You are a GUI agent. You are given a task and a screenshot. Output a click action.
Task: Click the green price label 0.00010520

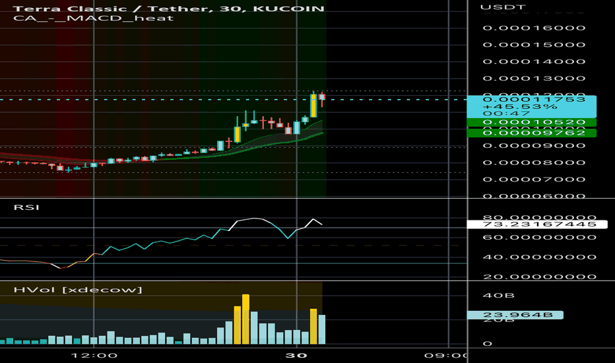(x=532, y=122)
